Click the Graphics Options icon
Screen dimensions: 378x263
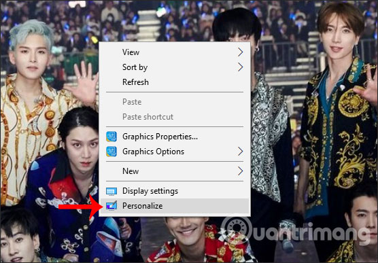(111, 152)
